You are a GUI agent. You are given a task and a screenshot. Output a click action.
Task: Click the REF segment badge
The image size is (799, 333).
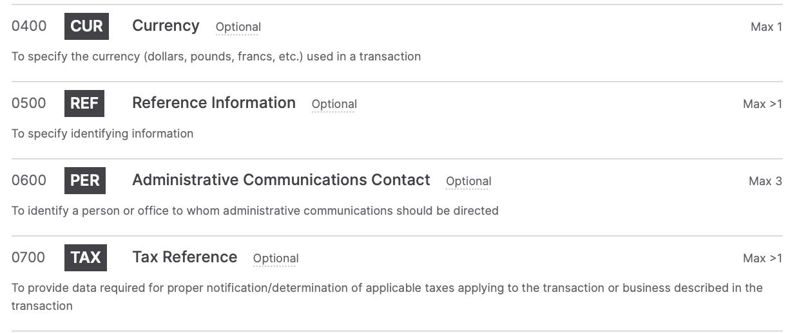pos(84,104)
